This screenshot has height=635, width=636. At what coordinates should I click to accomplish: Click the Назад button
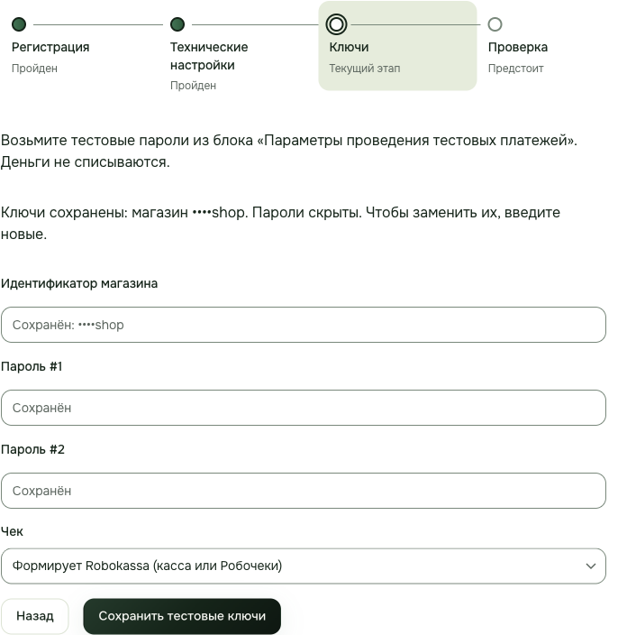click(x=35, y=616)
